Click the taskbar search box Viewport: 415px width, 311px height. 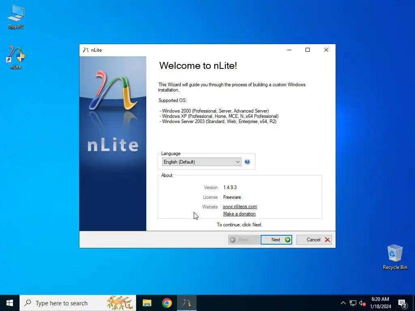(x=78, y=303)
